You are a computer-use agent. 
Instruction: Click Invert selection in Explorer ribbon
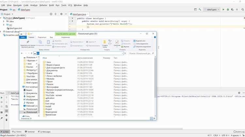[142, 47]
